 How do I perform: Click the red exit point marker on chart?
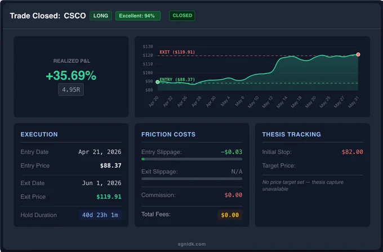(358, 54)
